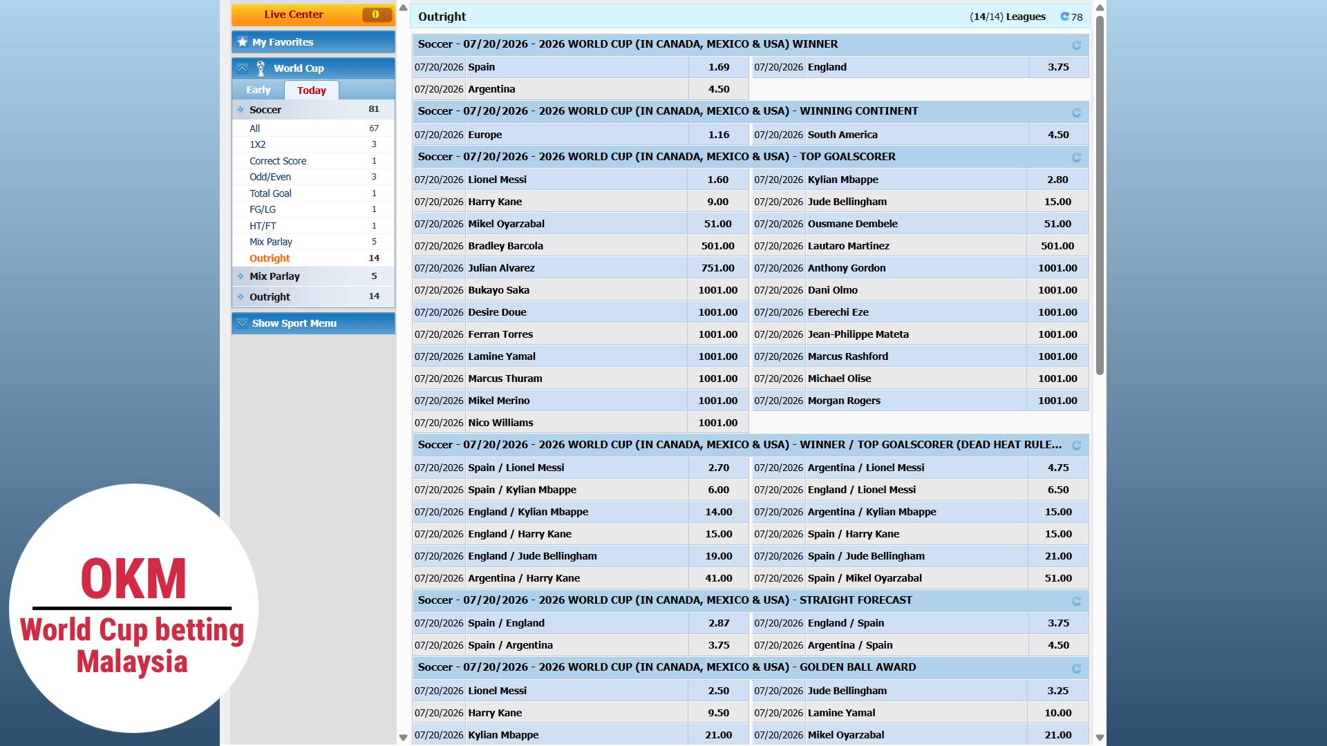Refresh the Golden Ball Award section

click(x=1076, y=669)
